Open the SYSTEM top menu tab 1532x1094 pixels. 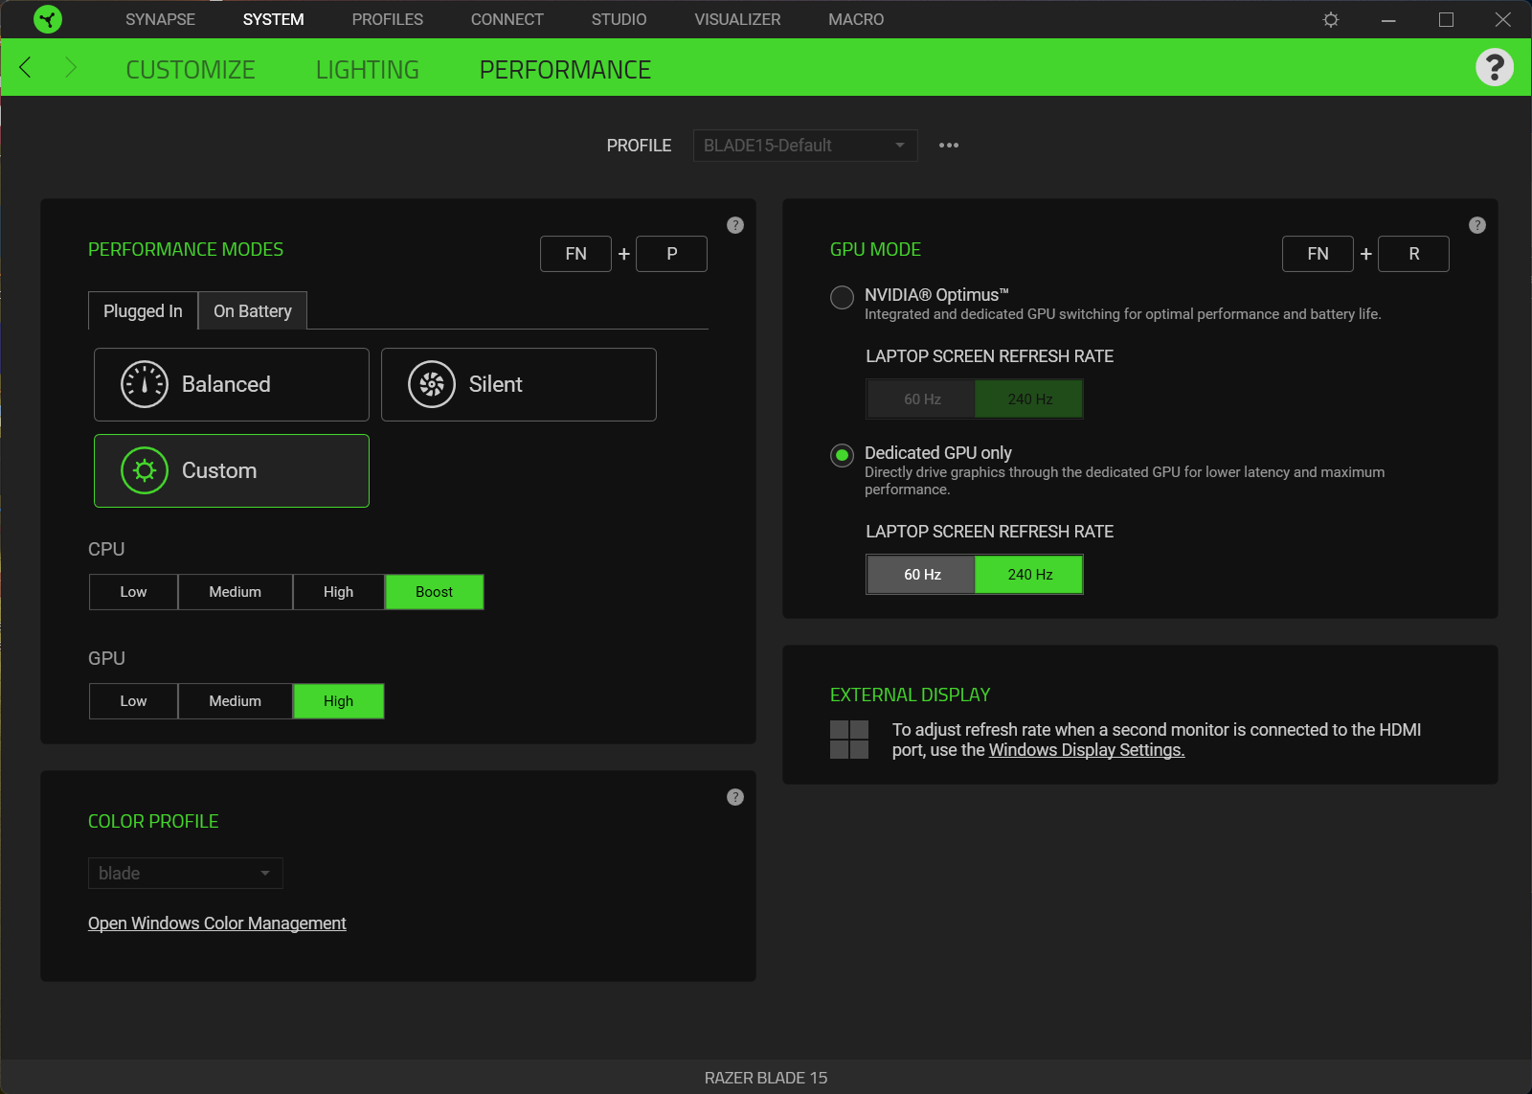pyautogui.click(x=273, y=19)
